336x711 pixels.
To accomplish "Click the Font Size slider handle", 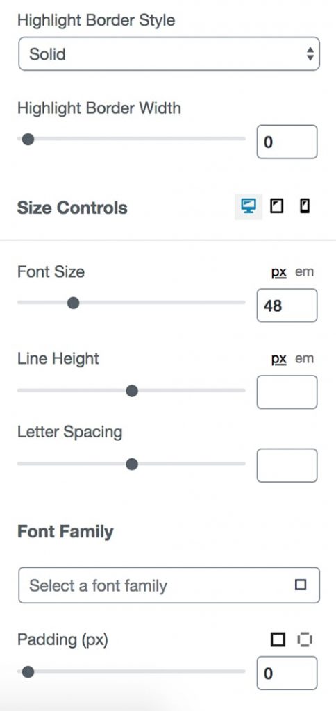I will pos(73,303).
